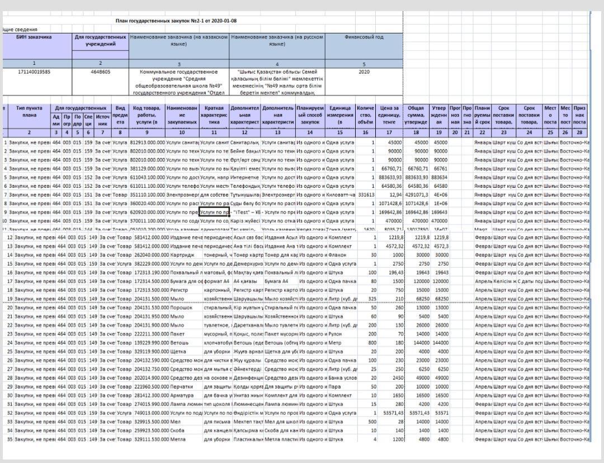Click unit cell 'Рулон'

tap(342, 334)
